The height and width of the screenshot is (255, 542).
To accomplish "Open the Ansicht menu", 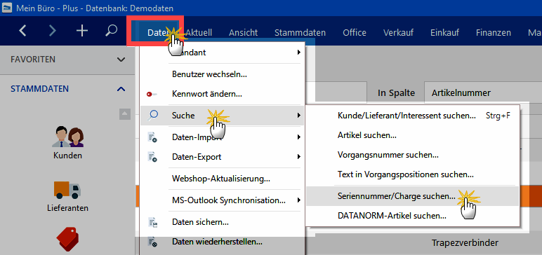I will (x=244, y=33).
